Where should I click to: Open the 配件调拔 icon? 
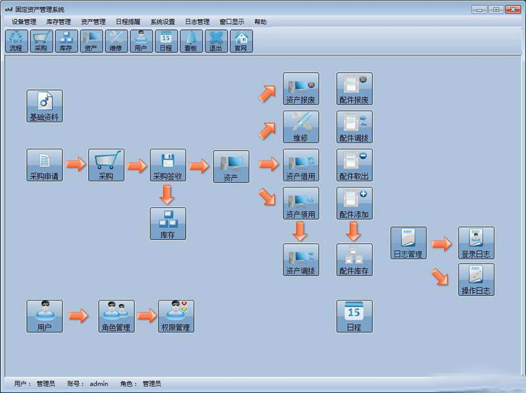tap(354, 127)
